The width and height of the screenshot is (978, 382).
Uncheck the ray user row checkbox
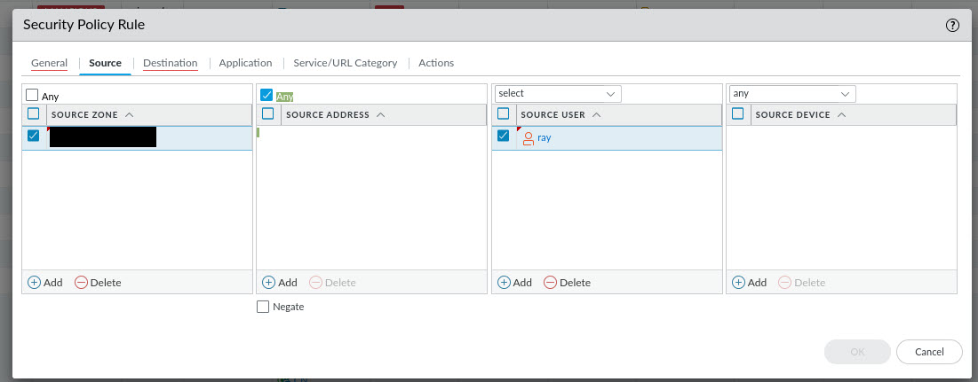pos(504,136)
